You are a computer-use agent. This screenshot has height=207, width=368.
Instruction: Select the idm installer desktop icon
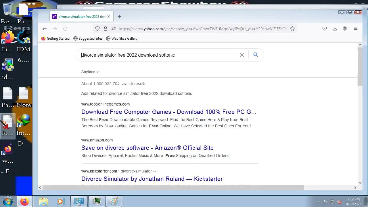tap(8, 69)
